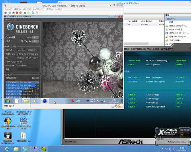
Task: Select the AMD Opteron ranking row
Action: (x=22, y=88)
